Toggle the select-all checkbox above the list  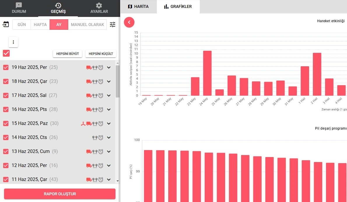point(6,53)
